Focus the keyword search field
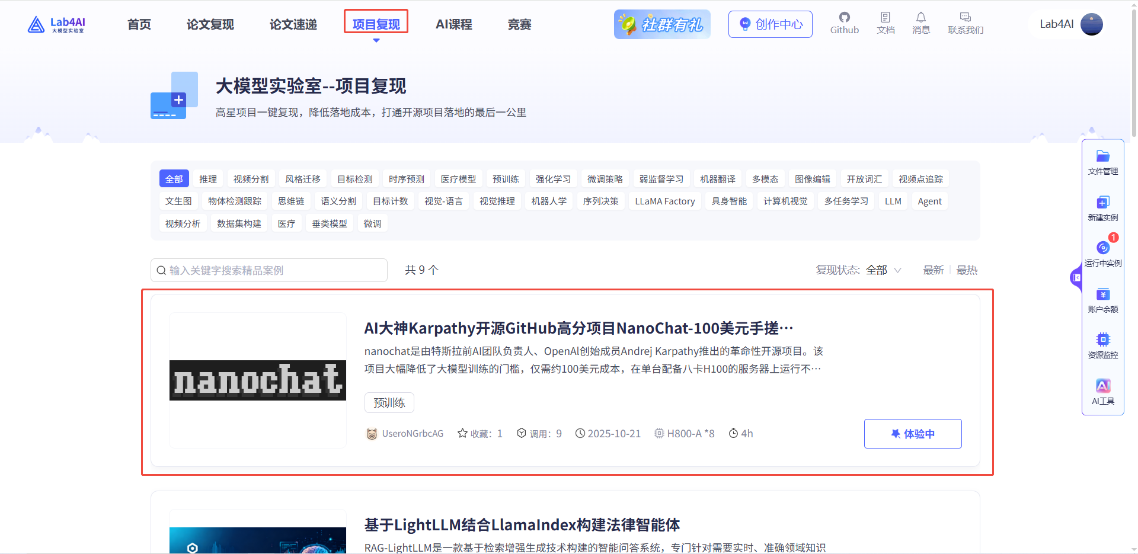The height and width of the screenshot is (554, 1138). (x=269, y=270)
